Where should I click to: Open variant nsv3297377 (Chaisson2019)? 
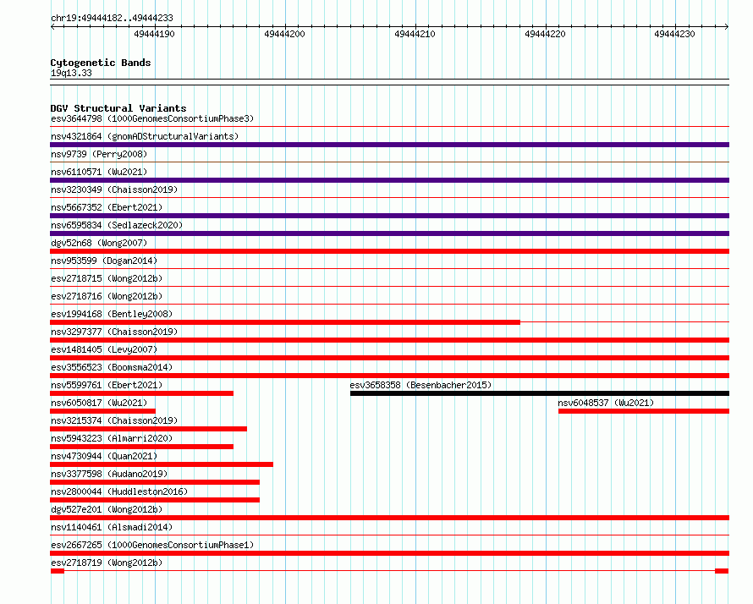pyautogui.click(x=114, y=332)
